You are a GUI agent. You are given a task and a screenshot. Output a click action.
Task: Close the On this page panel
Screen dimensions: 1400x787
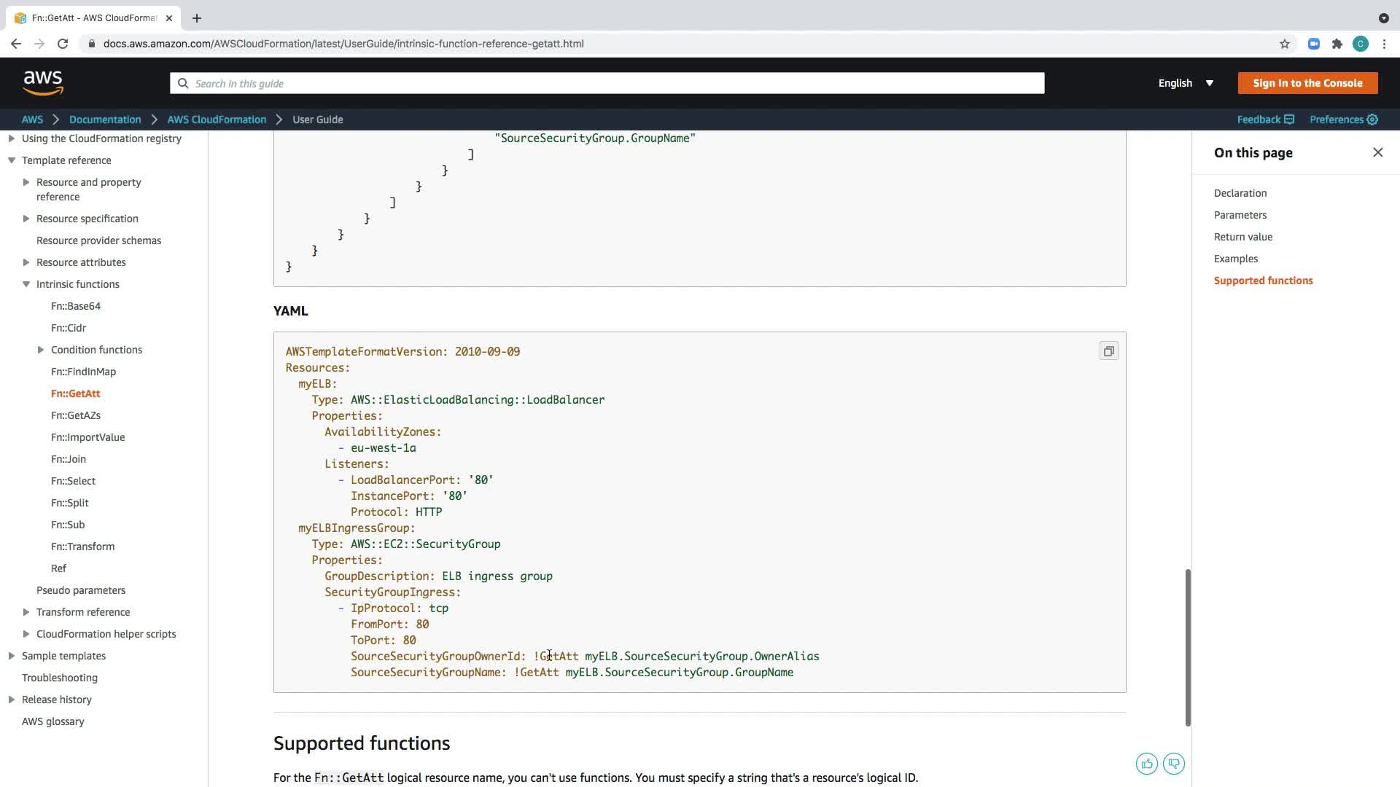click(x=1377, y=152)
